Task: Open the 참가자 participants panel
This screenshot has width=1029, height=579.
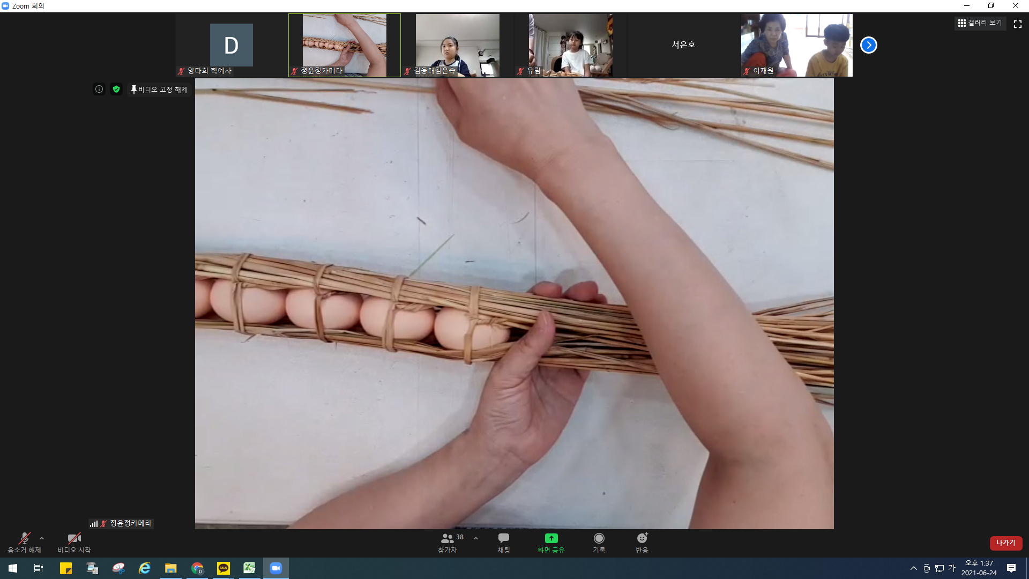Action: coord(448,543)
